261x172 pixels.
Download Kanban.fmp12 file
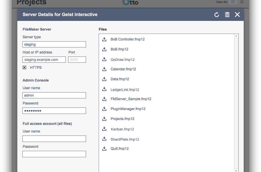[104, 129]
